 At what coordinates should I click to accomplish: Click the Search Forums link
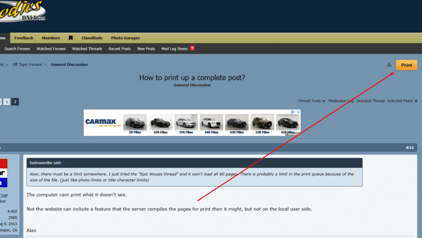pos(17,49)
